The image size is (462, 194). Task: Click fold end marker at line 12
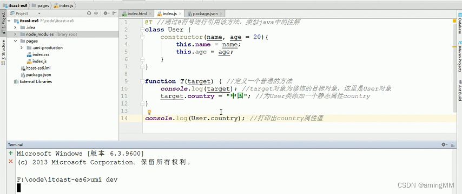pyautogui.click(x=142, y=103)
